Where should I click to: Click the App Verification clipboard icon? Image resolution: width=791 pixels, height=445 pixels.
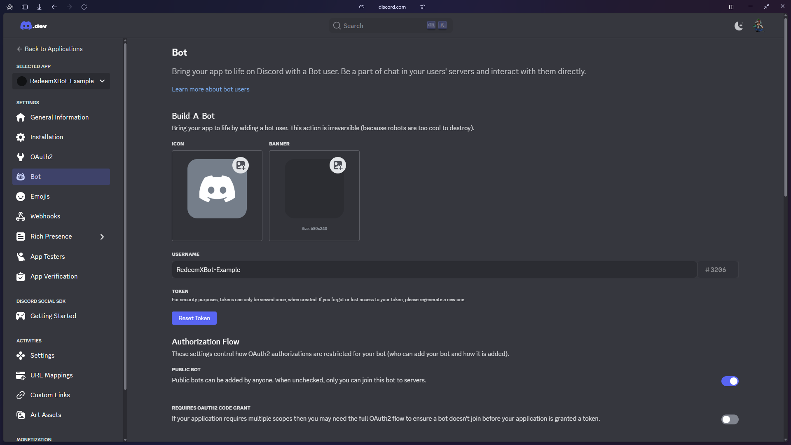[x=21, y=276]
